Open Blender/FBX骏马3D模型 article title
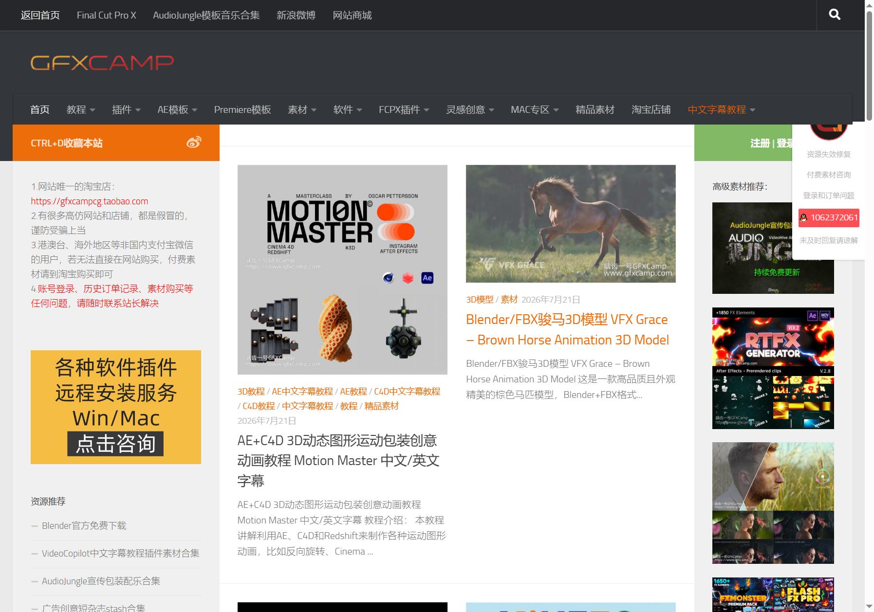 567,329
